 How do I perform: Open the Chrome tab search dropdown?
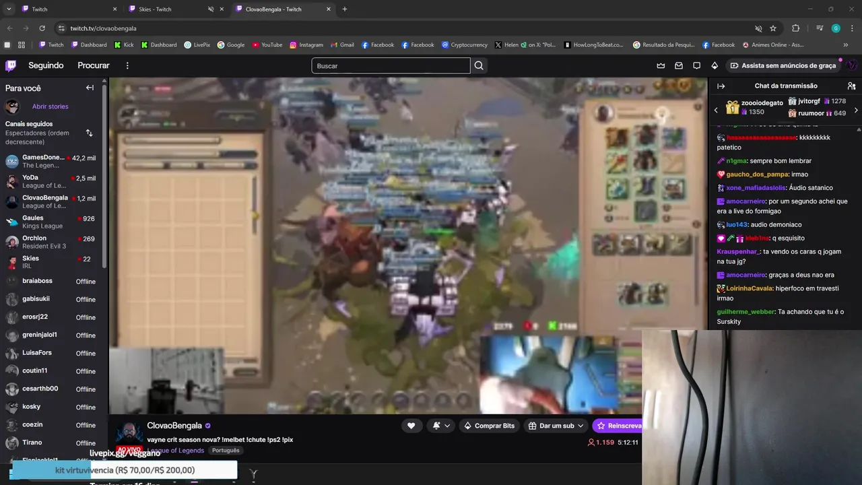(x=9, y=9)
